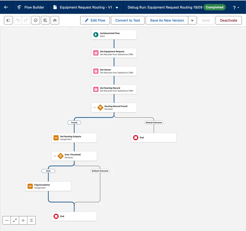
Task: Click the Routing Record Found decision icon
Action: coord(100,108)
